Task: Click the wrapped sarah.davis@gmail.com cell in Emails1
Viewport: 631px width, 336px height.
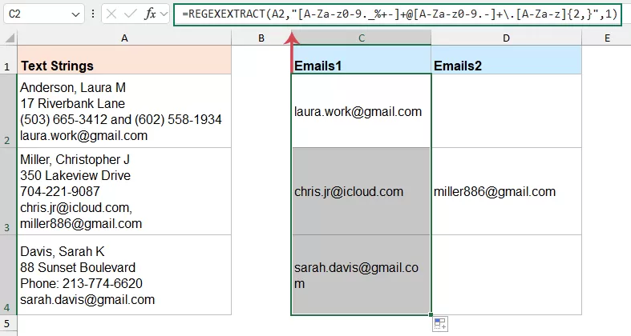Action: [x=362, y=275]
